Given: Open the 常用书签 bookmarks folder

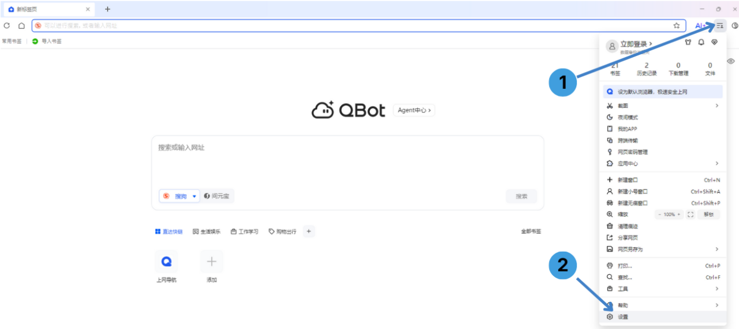Looking at the screenshot, I should coord(12,41).
